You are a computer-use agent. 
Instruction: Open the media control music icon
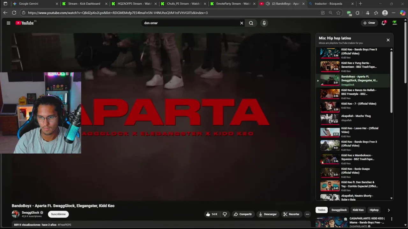(x=368, y=13)
